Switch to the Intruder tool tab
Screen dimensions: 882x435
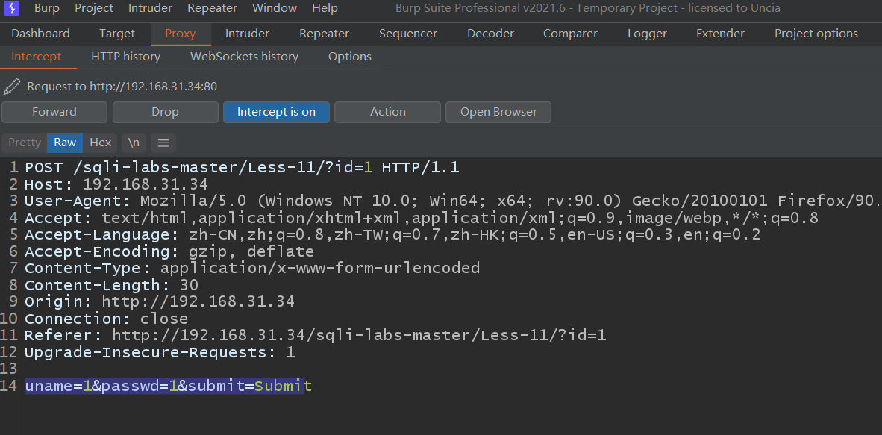(x=247, y=34)
